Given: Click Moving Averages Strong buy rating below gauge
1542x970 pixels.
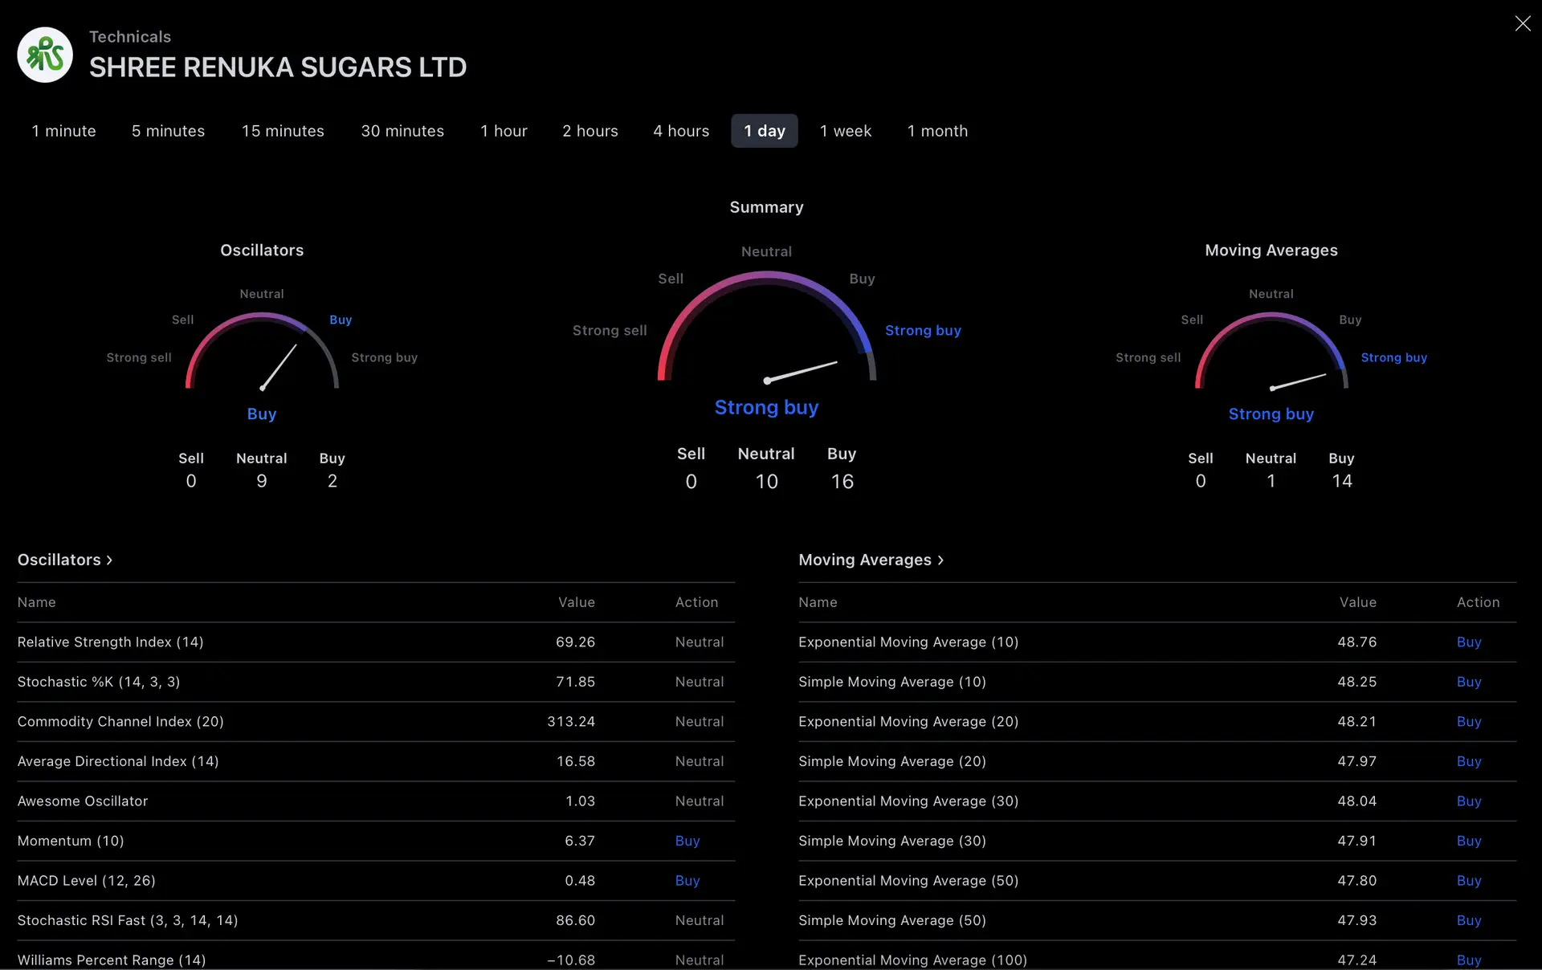Looking at the screenshot, I should point(1271,414).
